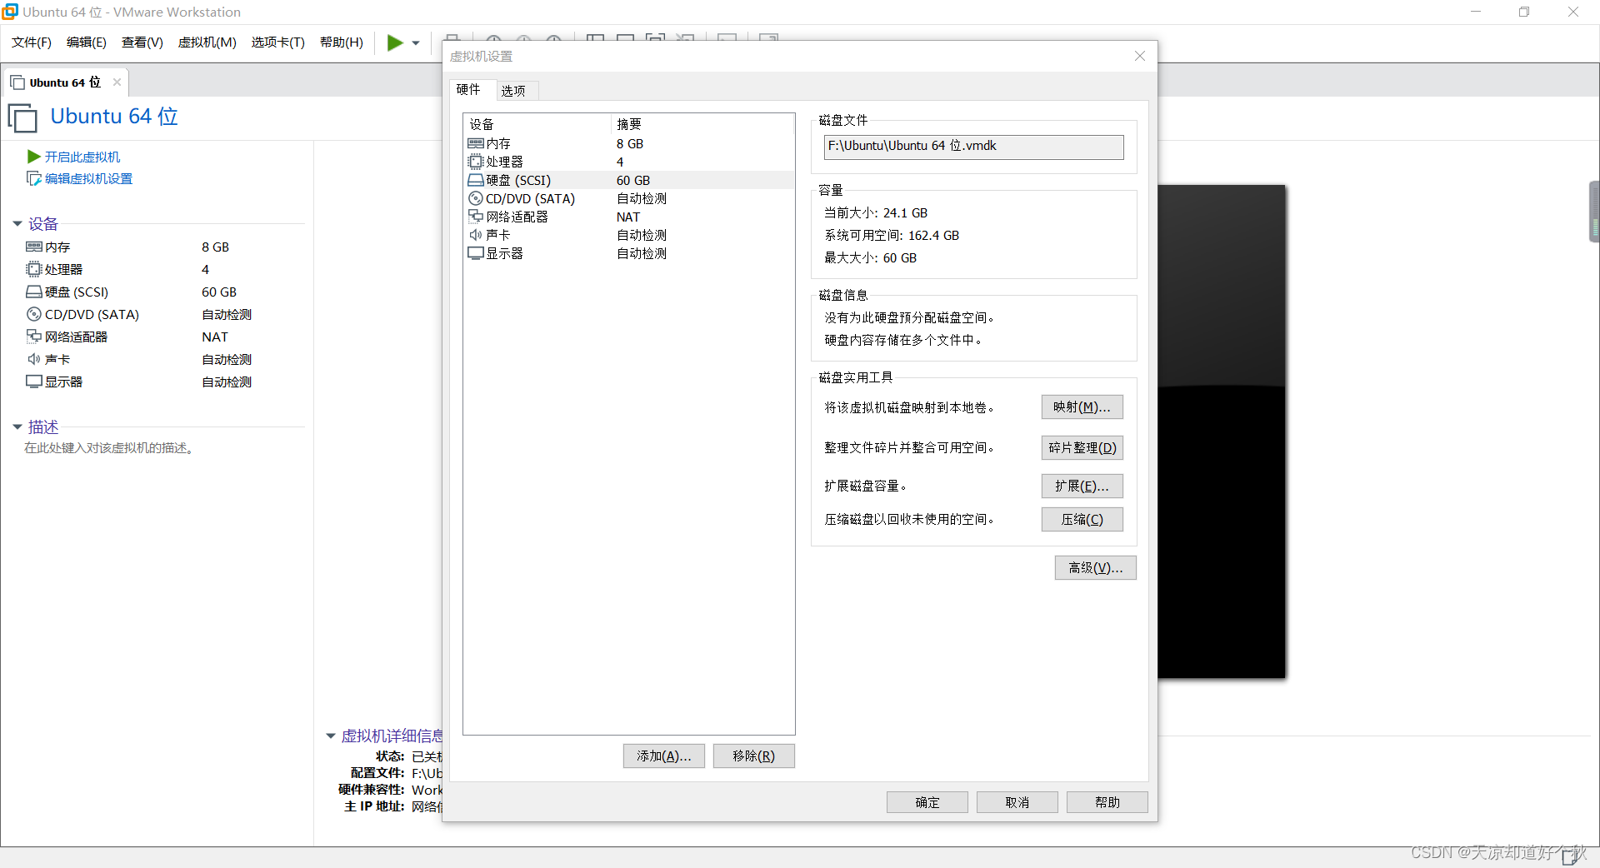Open the 文件(F) menu

coord(32,42)
